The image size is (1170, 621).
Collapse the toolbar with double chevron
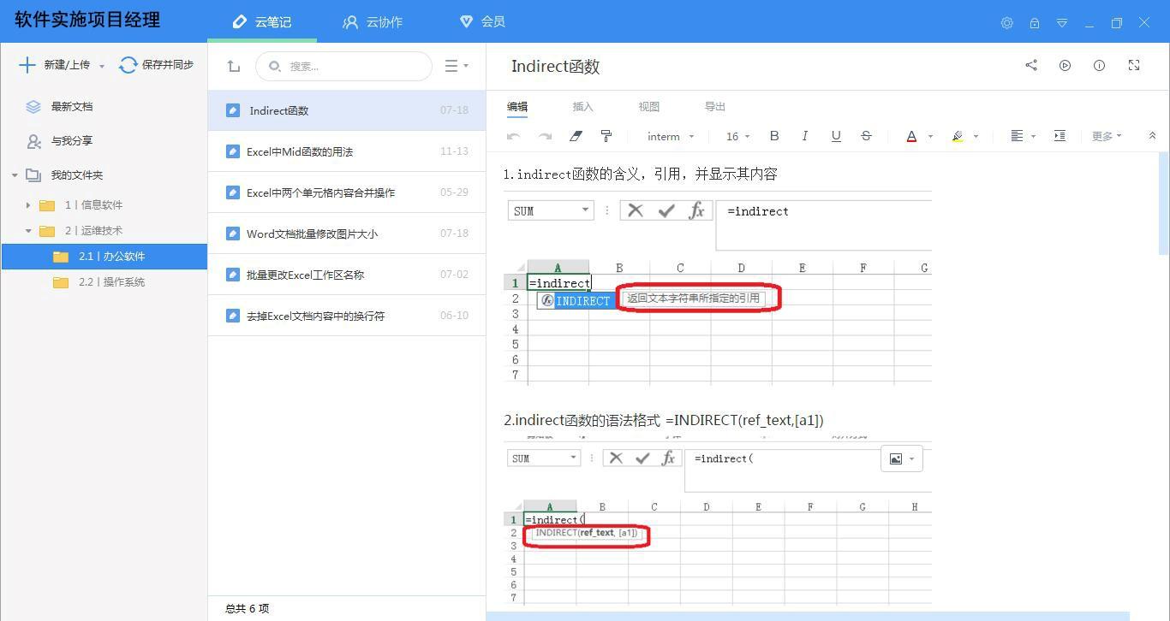(x=1152, y=136)
